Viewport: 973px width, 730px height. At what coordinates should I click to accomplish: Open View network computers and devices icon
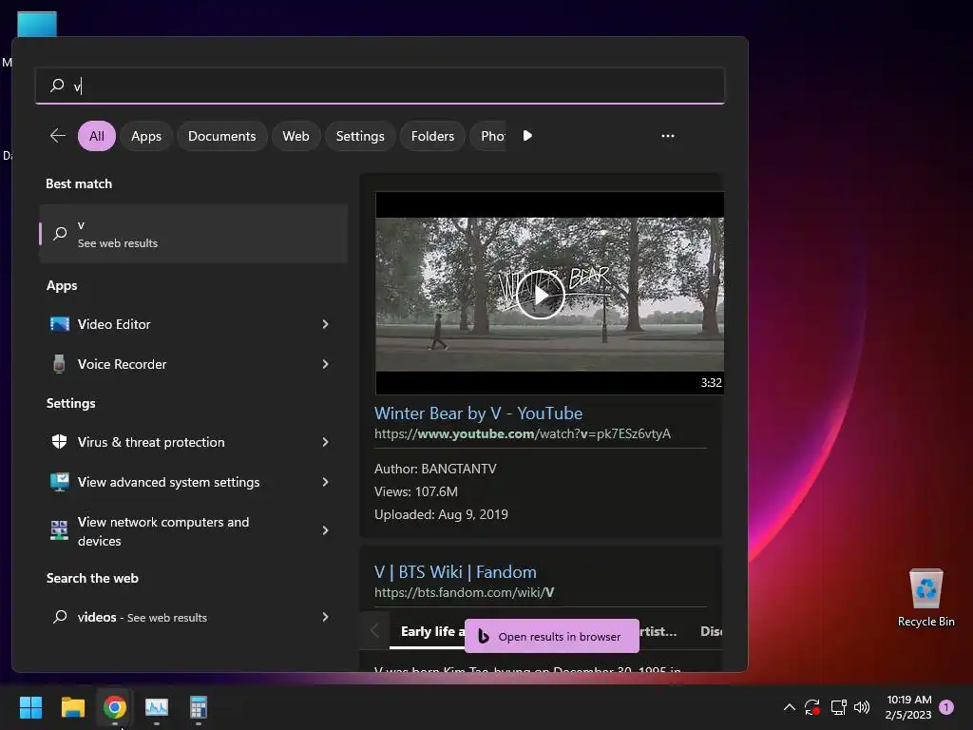pyautogui.click(x=60, y=530)
